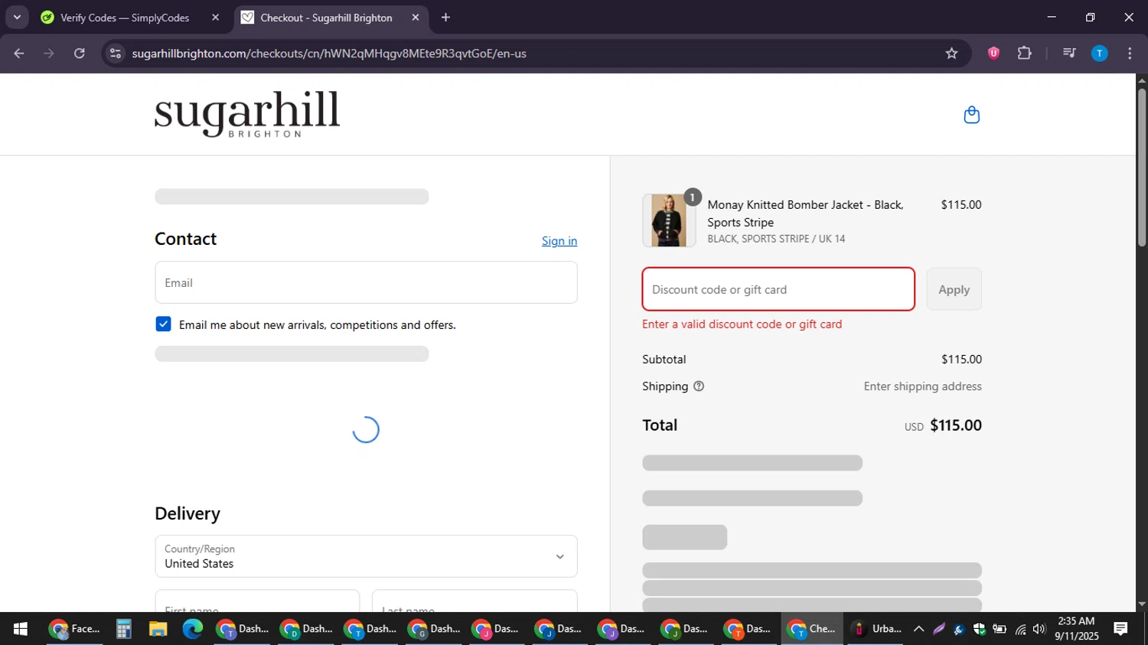The image size is (1148, 645).
Task: Launch Microsoft Edge from the taskbar
Action: point(192,629)
